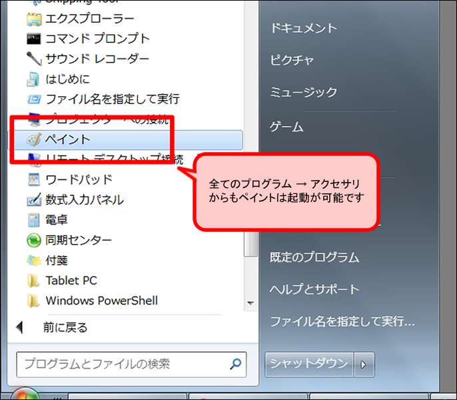This screenshot has height=400, width=457.
Task: Open the ワードパッド icon
Action: coord(34,180)
